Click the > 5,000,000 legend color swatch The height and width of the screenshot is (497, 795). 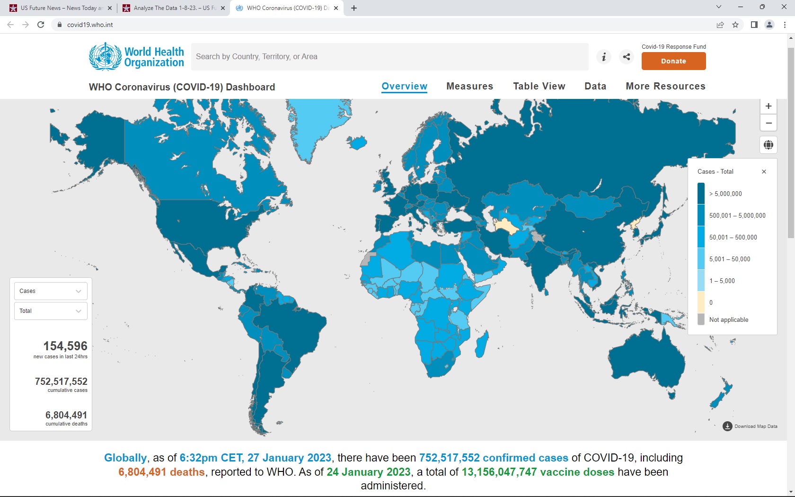pyautogui.click(x=701, y=194)
